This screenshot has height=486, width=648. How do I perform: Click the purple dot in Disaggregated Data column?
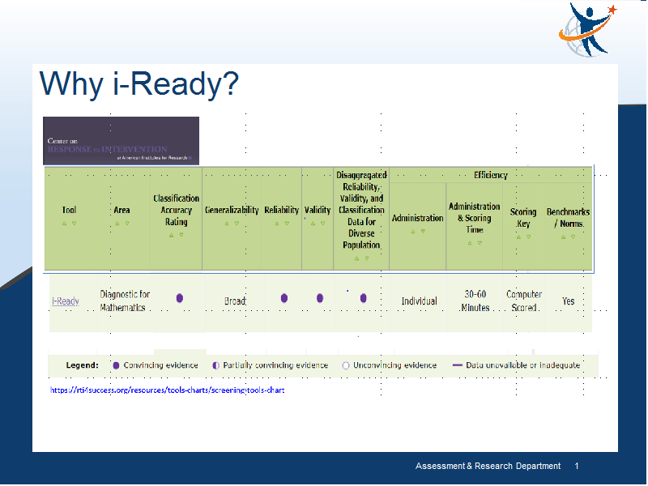pos(363,298)
